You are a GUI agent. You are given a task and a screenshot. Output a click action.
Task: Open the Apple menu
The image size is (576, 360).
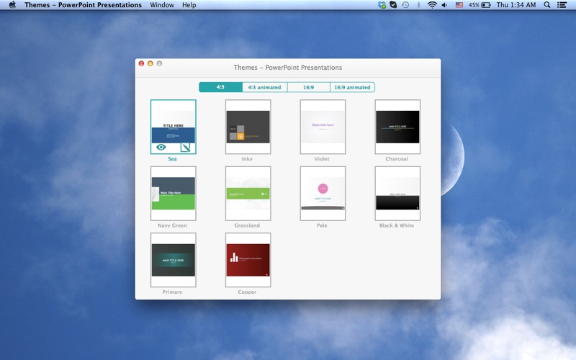pyautogui.click(x=12, y=5)
